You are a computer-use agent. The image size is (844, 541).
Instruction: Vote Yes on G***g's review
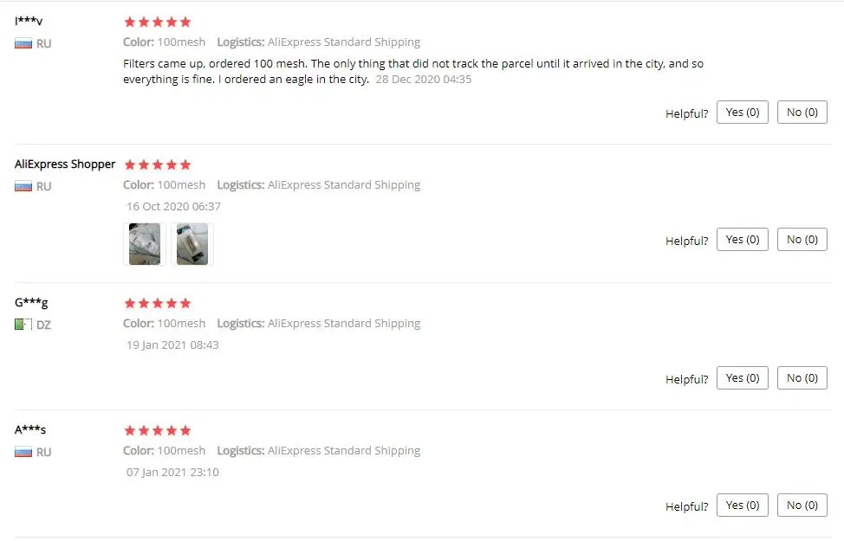743,378
